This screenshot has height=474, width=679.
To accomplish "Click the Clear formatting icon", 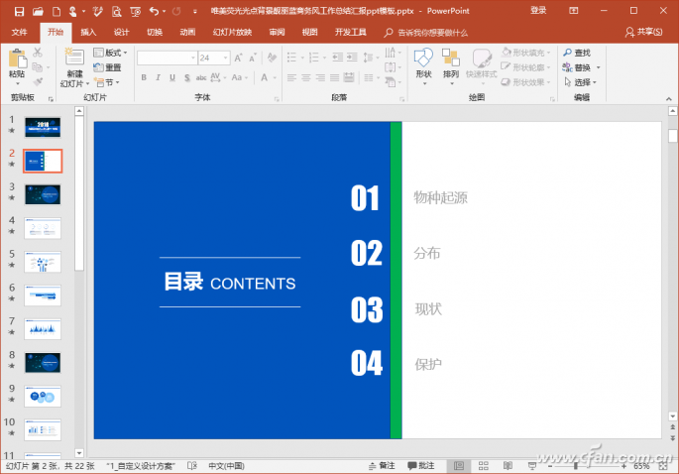I will (x=272, y=58).
